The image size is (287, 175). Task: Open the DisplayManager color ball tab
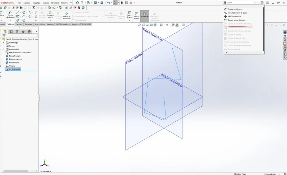(x=29, y=31)
